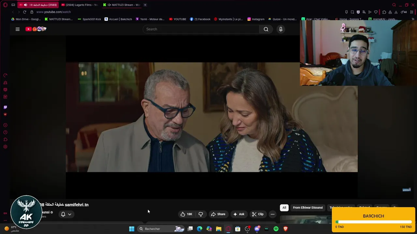Viewport: 417px width, 234px height.
Task: Open Twitch panel in Opera sidebar
Action: pyautogui.click(x=5, y=107)
